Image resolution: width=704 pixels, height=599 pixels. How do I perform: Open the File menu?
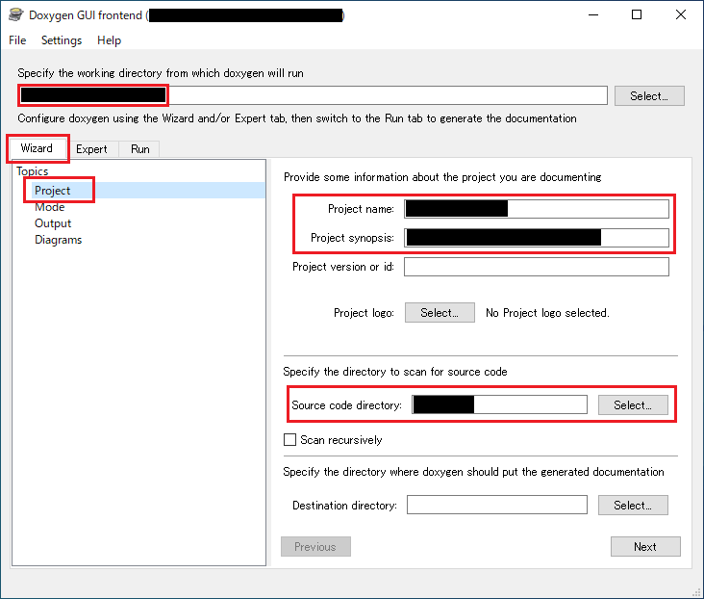17,40
